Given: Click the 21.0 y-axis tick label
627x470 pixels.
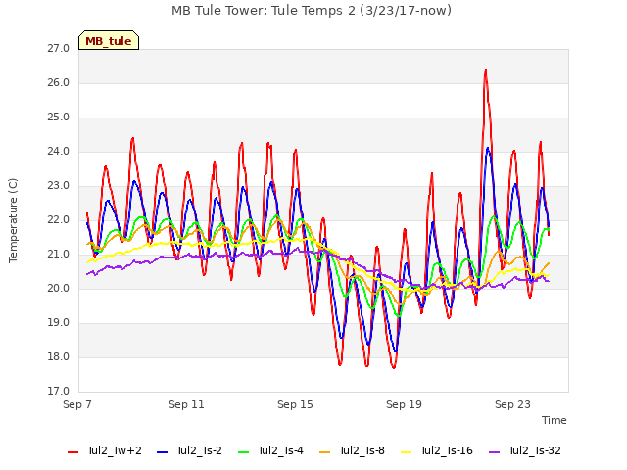Looking at the screenshot, I should 59,255.
